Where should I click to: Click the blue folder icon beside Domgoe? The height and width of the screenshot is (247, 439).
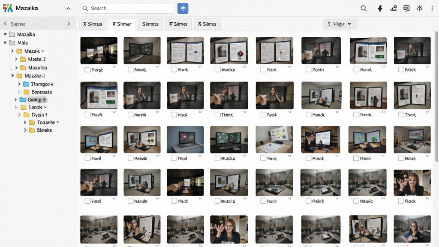click(26, 84)
